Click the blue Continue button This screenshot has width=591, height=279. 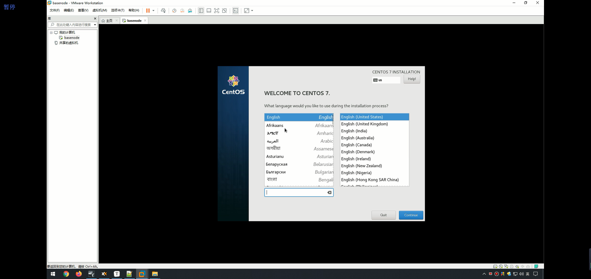(x=411, y=215)
